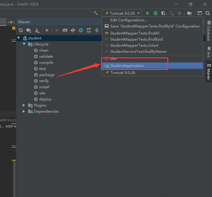Viewport: 212px width, 197px height.
Task: Select the compile lifecycle goal
Action: click(x=46, y=63)
